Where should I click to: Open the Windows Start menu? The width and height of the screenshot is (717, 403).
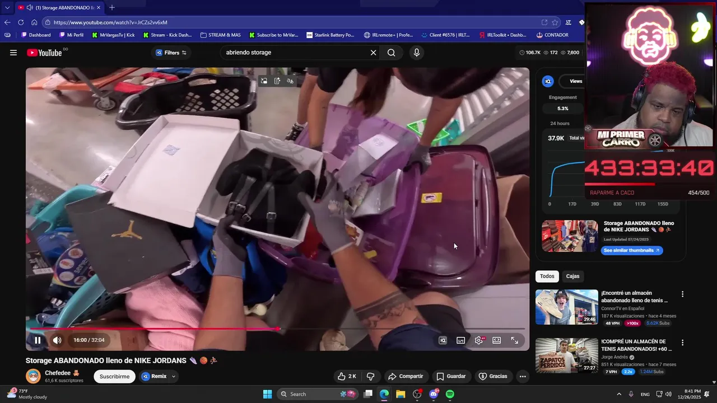[267, 394]
